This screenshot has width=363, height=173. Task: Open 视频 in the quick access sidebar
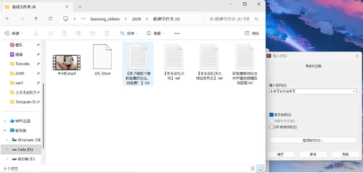pyautogui.click(x=19, y=54)
